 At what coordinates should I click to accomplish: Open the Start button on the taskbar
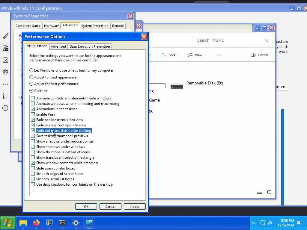pos(8,223)
